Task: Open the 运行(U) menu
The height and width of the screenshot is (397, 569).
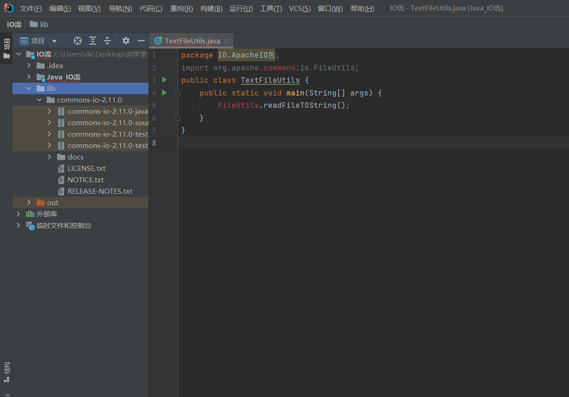Action: tap(241, 9)
